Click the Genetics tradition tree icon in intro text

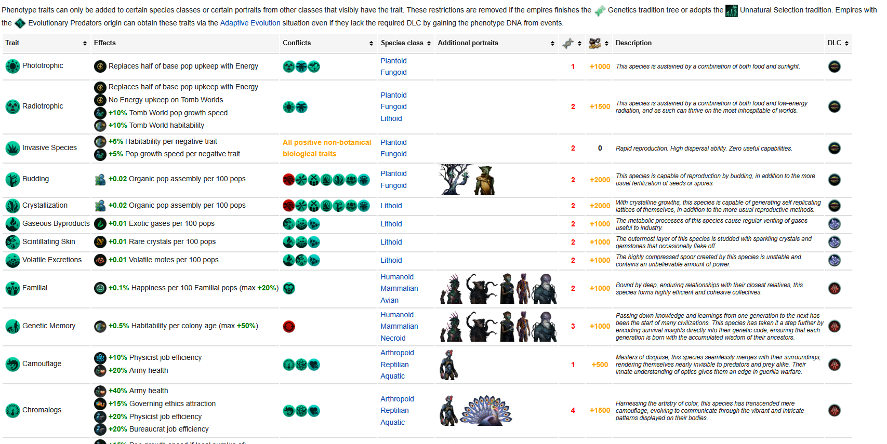600,10
